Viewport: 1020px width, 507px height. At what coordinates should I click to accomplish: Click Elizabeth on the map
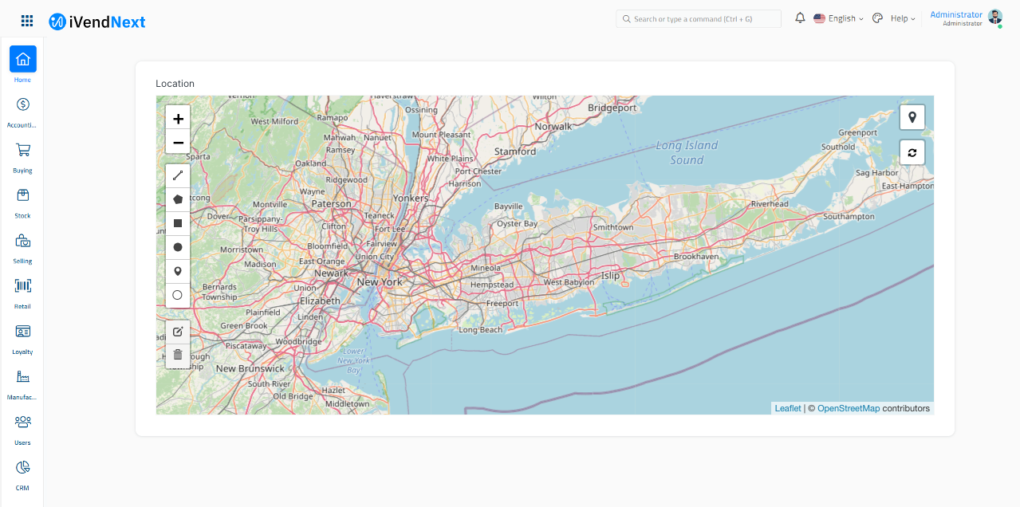tap(320, 301)
